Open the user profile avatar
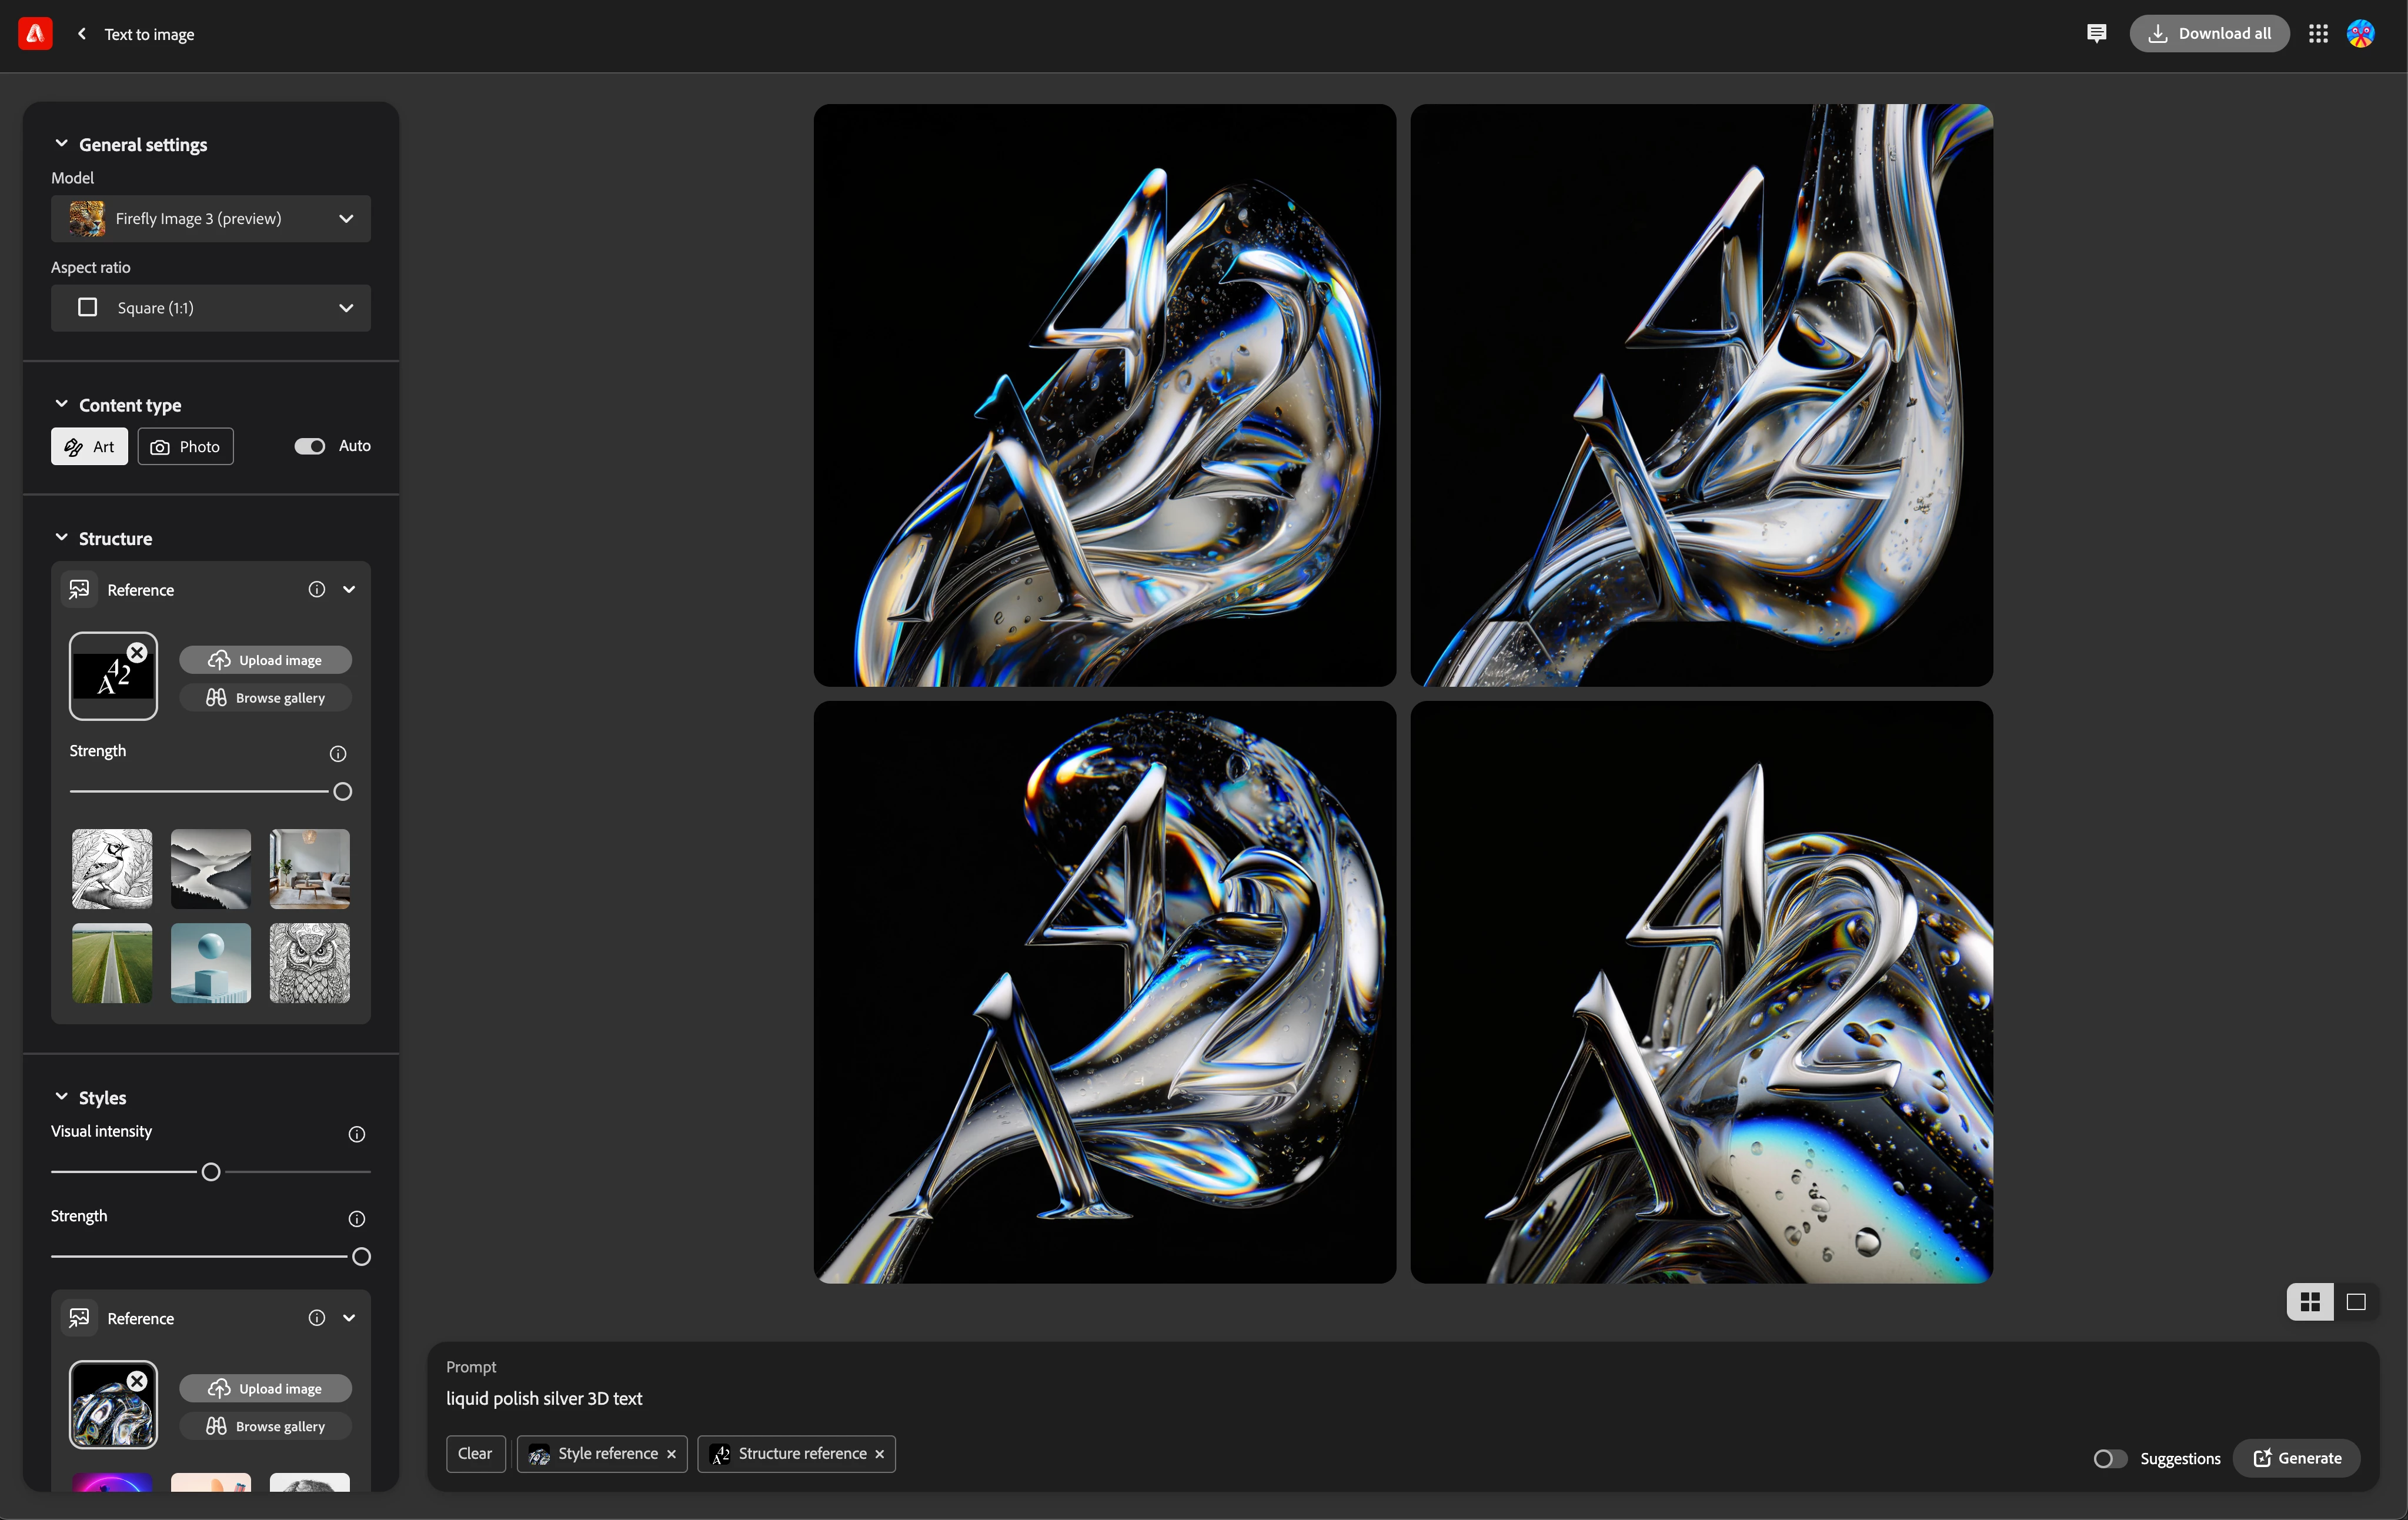The height and width of the screenshot is (1520, 2408). (2361, 33)
